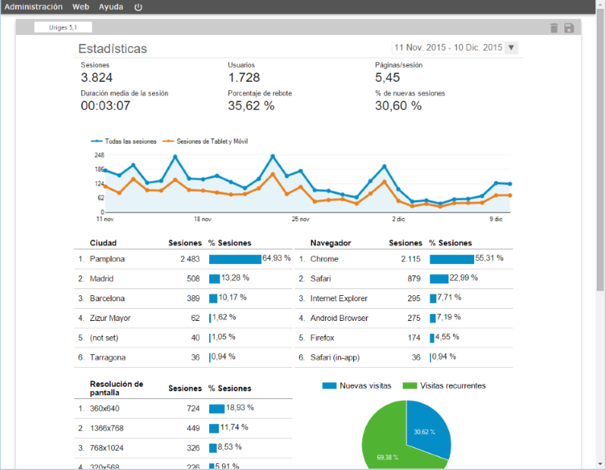Toggle Todas las sesiones legend entry
This screenshot has width=606, height=470.
click(123, 142)
